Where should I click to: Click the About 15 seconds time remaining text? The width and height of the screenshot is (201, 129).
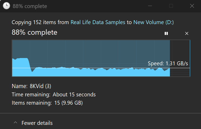(74, 95)
